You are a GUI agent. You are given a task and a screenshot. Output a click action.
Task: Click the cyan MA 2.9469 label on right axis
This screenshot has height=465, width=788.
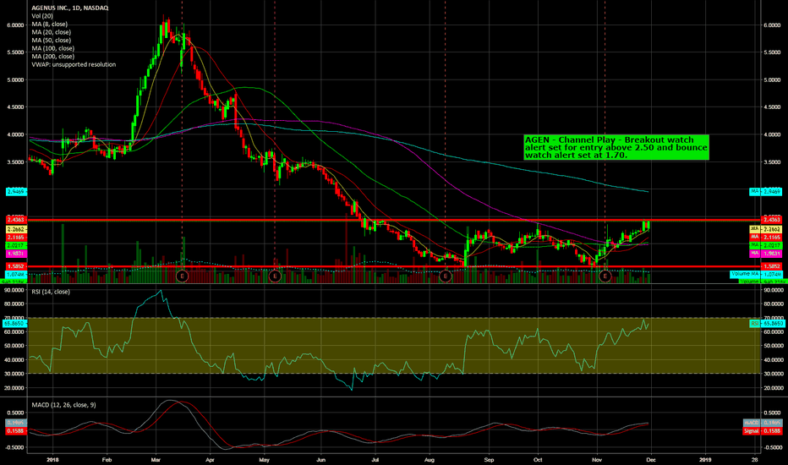[765, 192]
